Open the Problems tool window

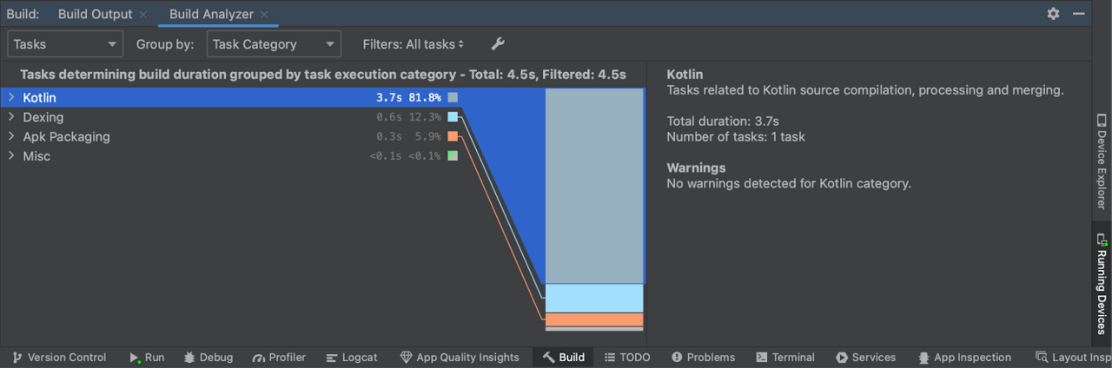click(703, 358)
